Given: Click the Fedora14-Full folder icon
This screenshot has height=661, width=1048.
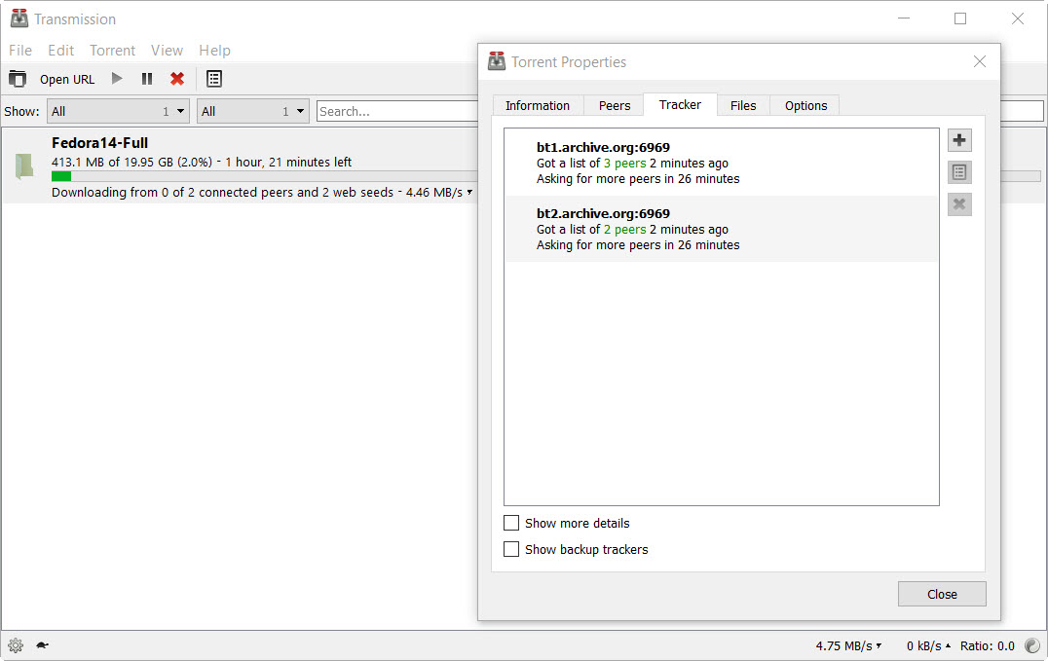Looking at the screenshot, I should tap(24, 166).
